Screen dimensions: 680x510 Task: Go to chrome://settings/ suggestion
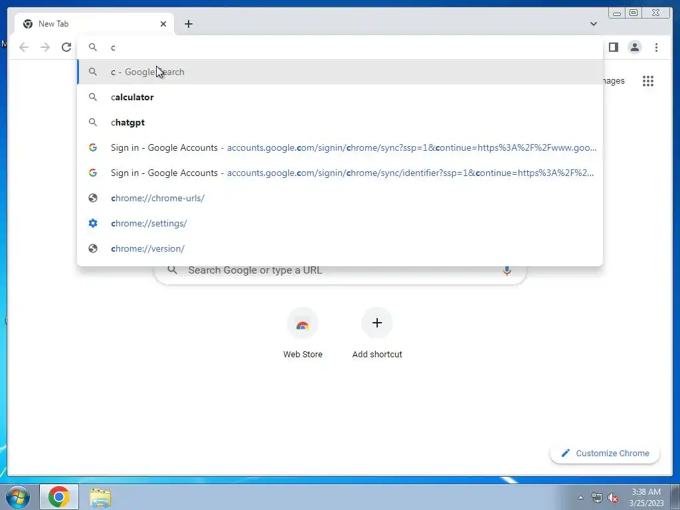pos(340,223)
